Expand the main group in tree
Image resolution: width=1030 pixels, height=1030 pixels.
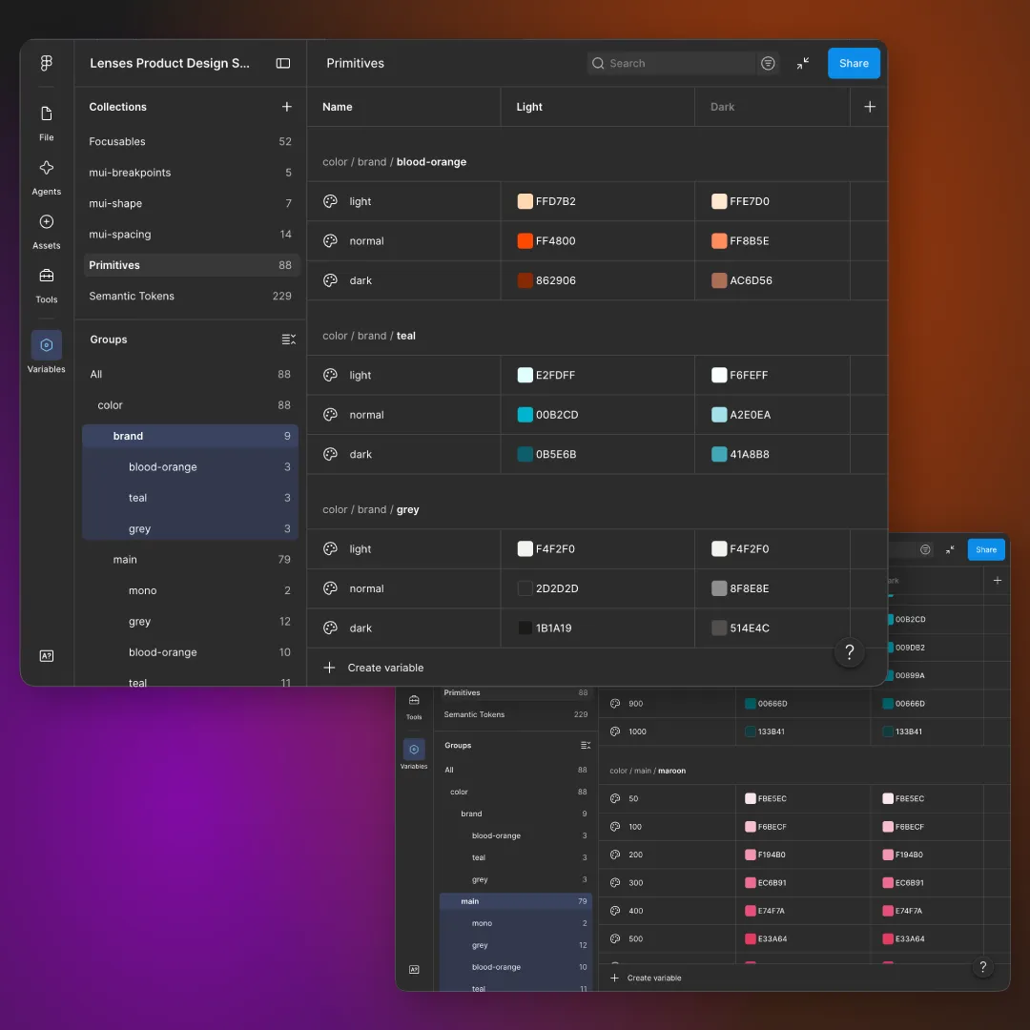(x=190, y=560)
